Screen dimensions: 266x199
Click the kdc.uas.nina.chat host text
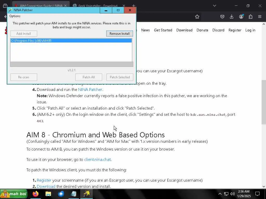coord(208,115)
